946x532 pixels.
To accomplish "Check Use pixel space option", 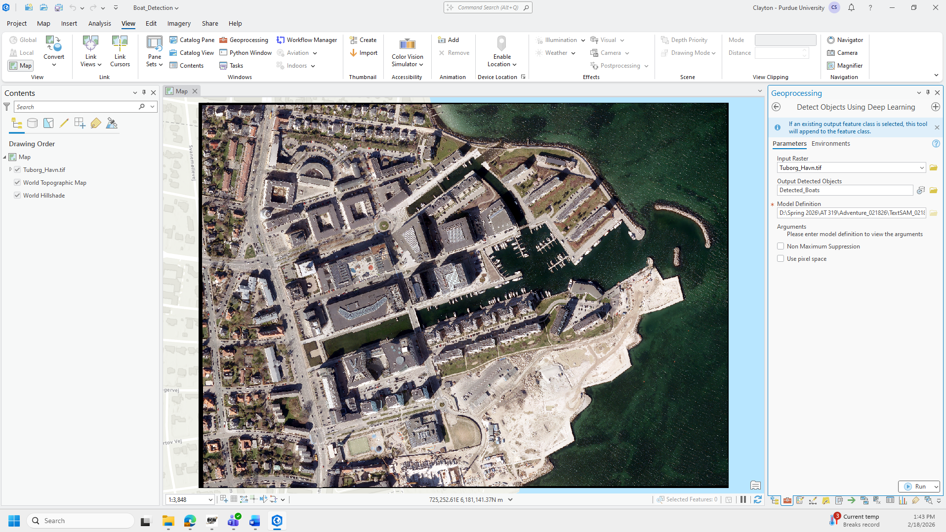I will point(781,259).
